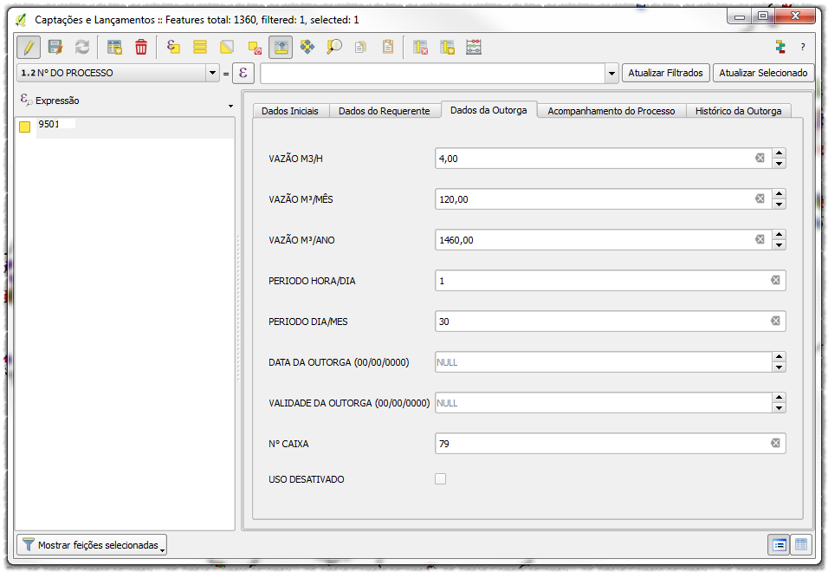Image resolution: width=828 pixels, height=572 pixels.
Task: Click the zoom to selection magnifier icon
Action: [x=333, y=48]
